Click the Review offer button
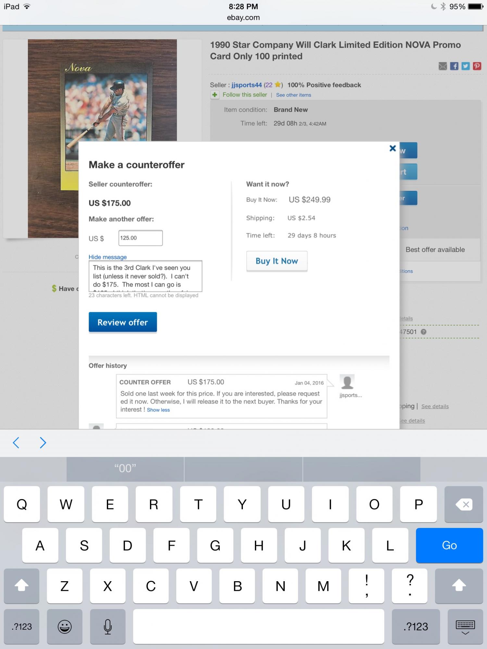487x649 pixels. (123, 322)
